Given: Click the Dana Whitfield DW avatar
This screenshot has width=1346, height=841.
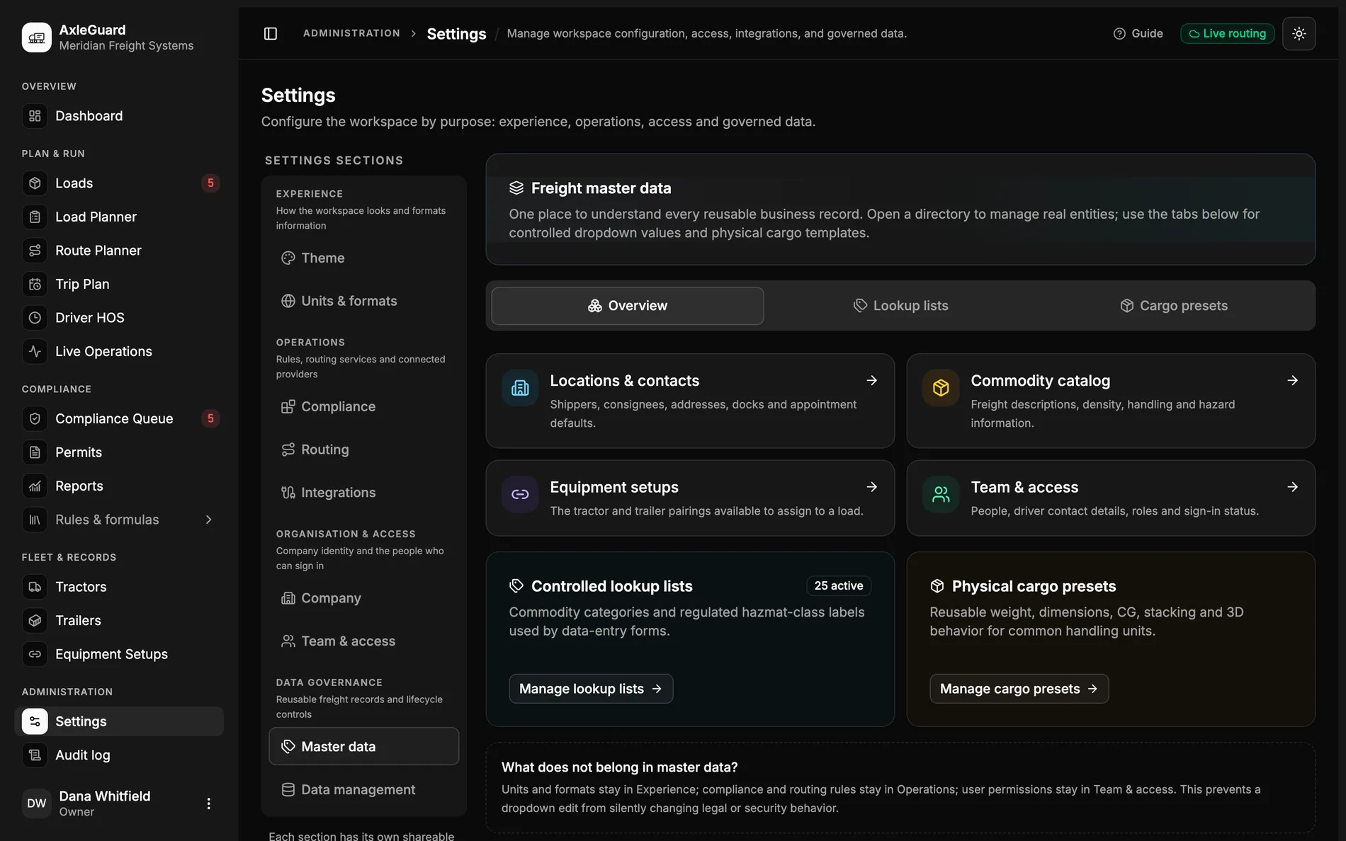Looking at the screenshot, I should click(x=36, y=803).
